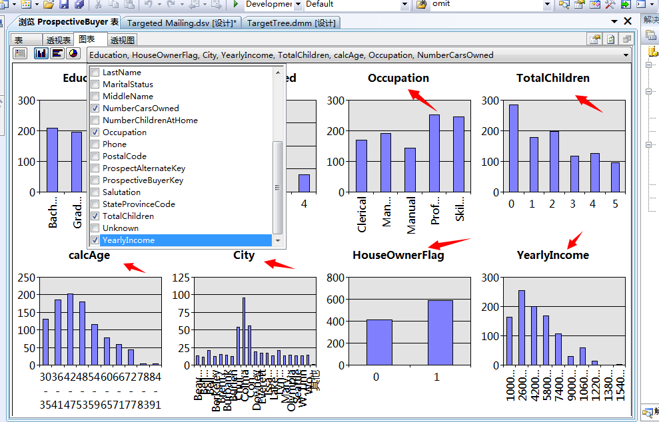659x422 pixels.
Task: Click the Open File folder icon
Action: [x=49, y=4]
